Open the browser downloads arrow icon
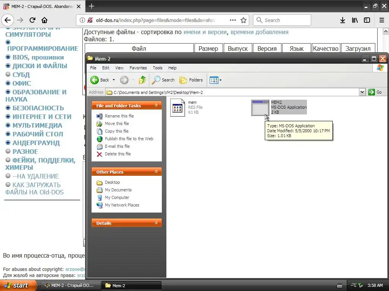The image size is (389, 291). tap(343, 20)
